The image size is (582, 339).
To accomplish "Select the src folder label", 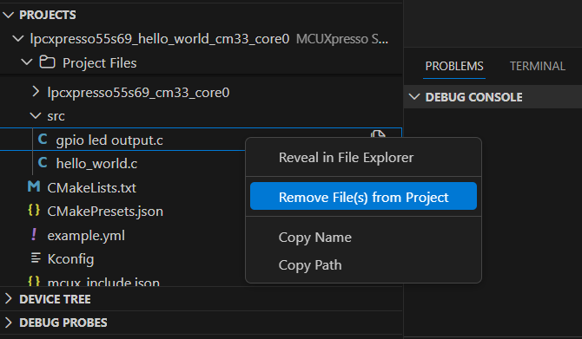I will click(56, 116).
